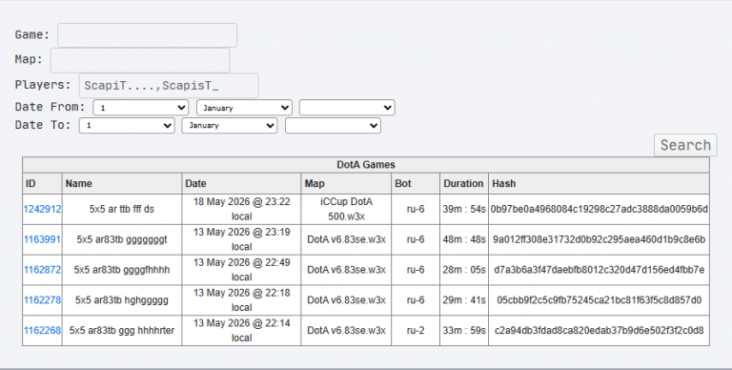The height and width of the screenshot is (370, 732).
Task: Click duration '28m : 05s'
Action: click(x=464, y=270)
